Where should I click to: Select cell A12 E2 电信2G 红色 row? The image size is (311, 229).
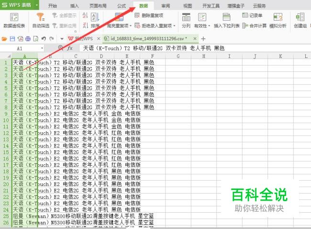click(25, 133)
